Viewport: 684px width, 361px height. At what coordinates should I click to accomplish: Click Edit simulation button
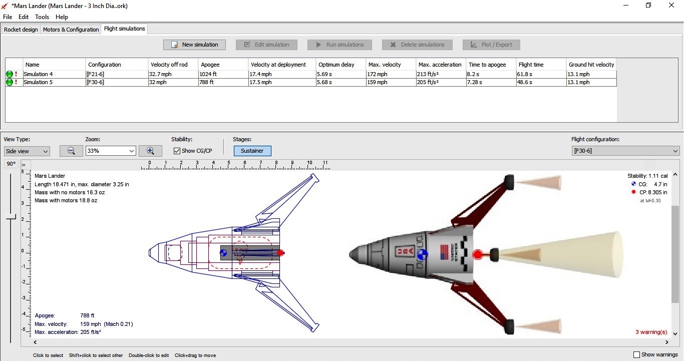pos(266,45)
